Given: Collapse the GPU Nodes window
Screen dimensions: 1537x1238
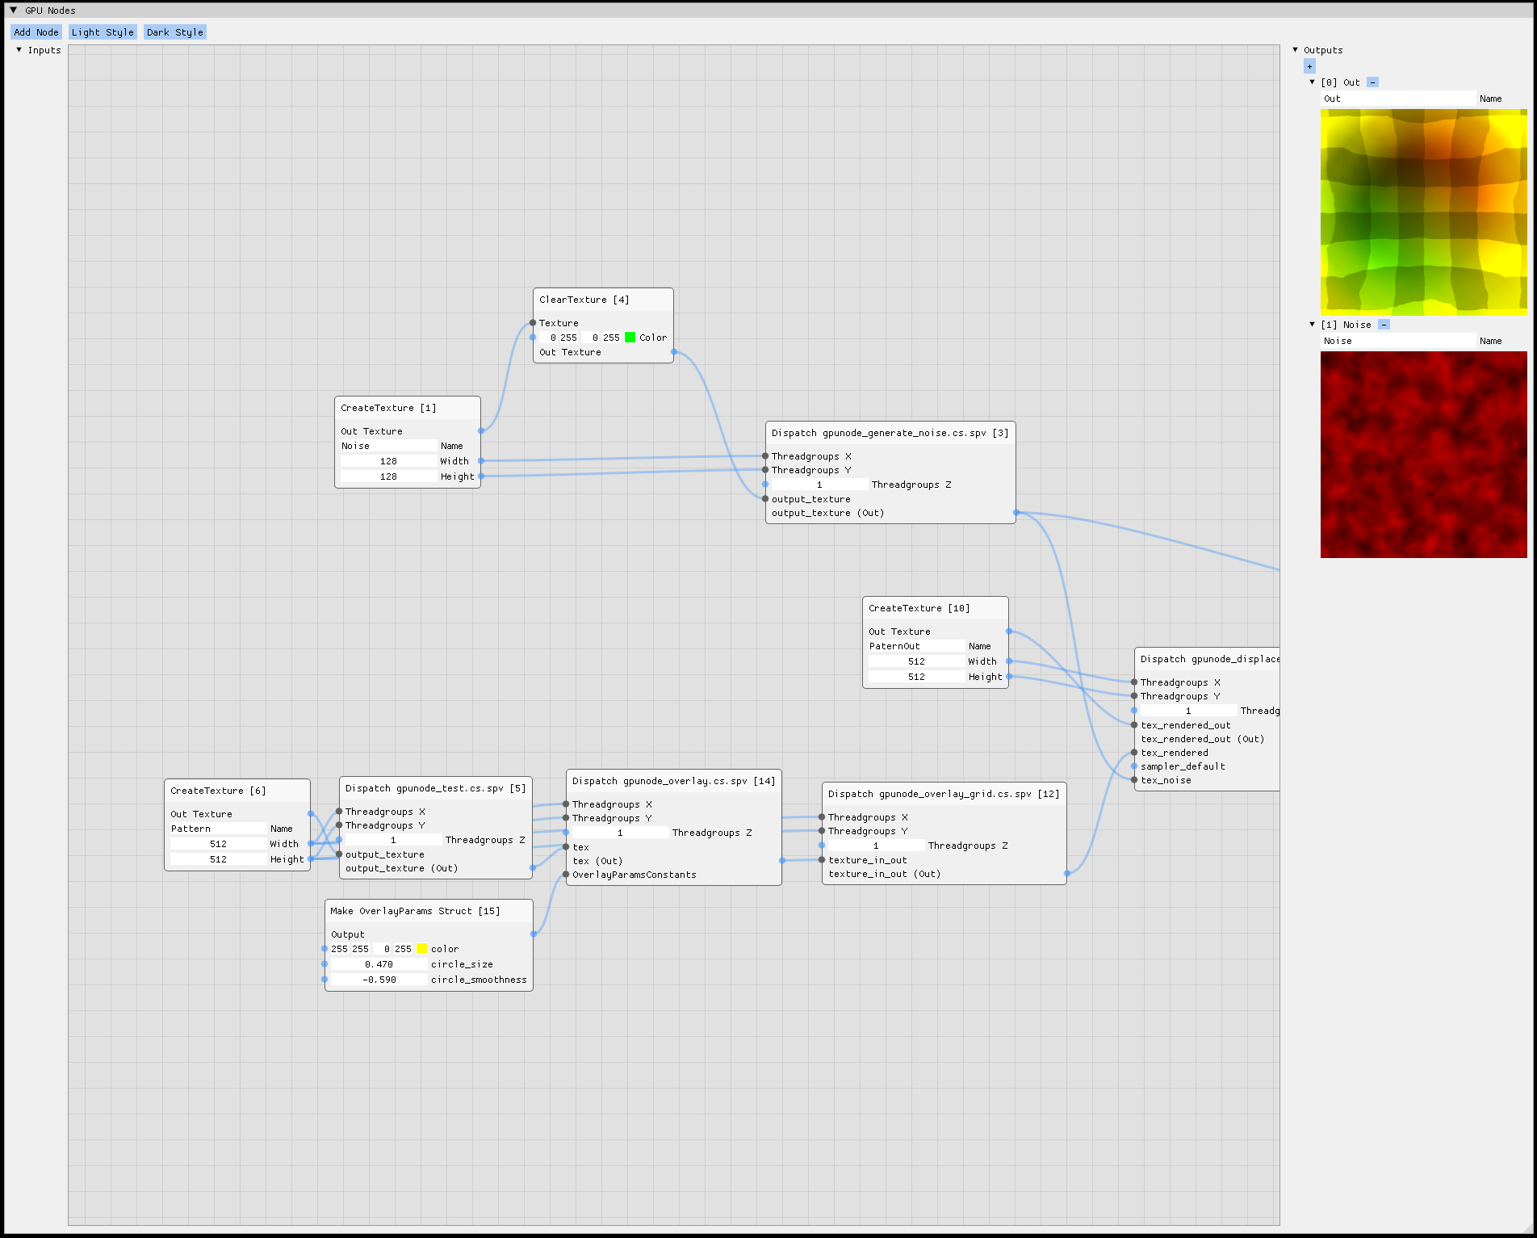Looking at the screenshot, I should (13, 10).
